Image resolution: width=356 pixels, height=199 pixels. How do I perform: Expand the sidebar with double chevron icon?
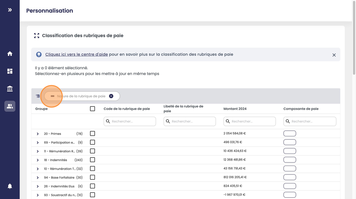pos(10,10)
